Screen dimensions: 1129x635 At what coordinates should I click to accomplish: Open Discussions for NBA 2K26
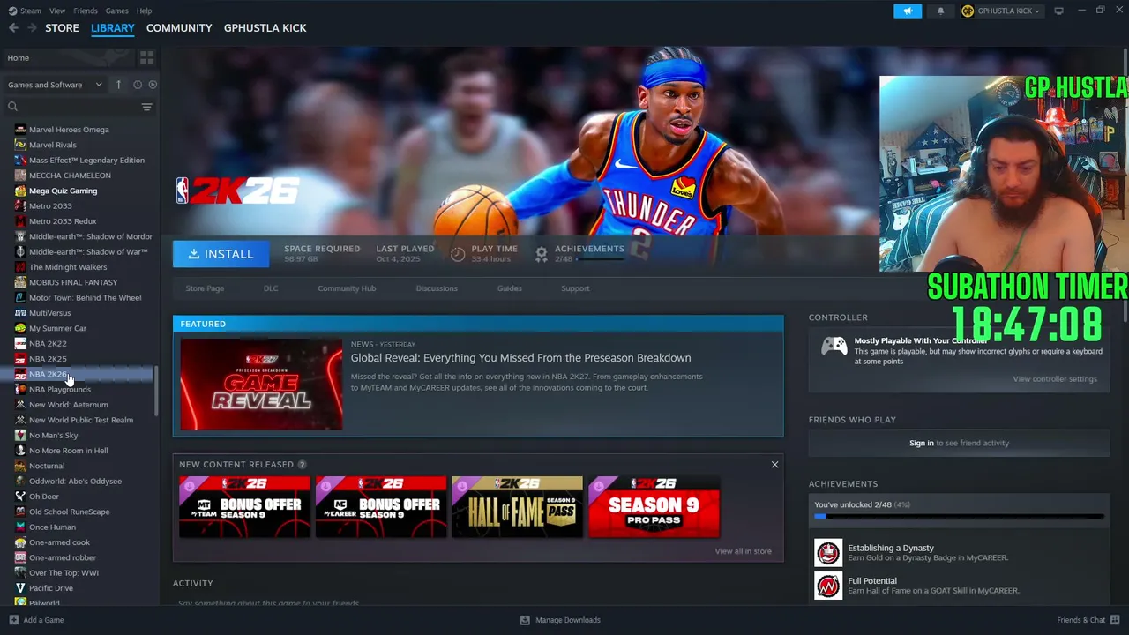click(437, 288)
